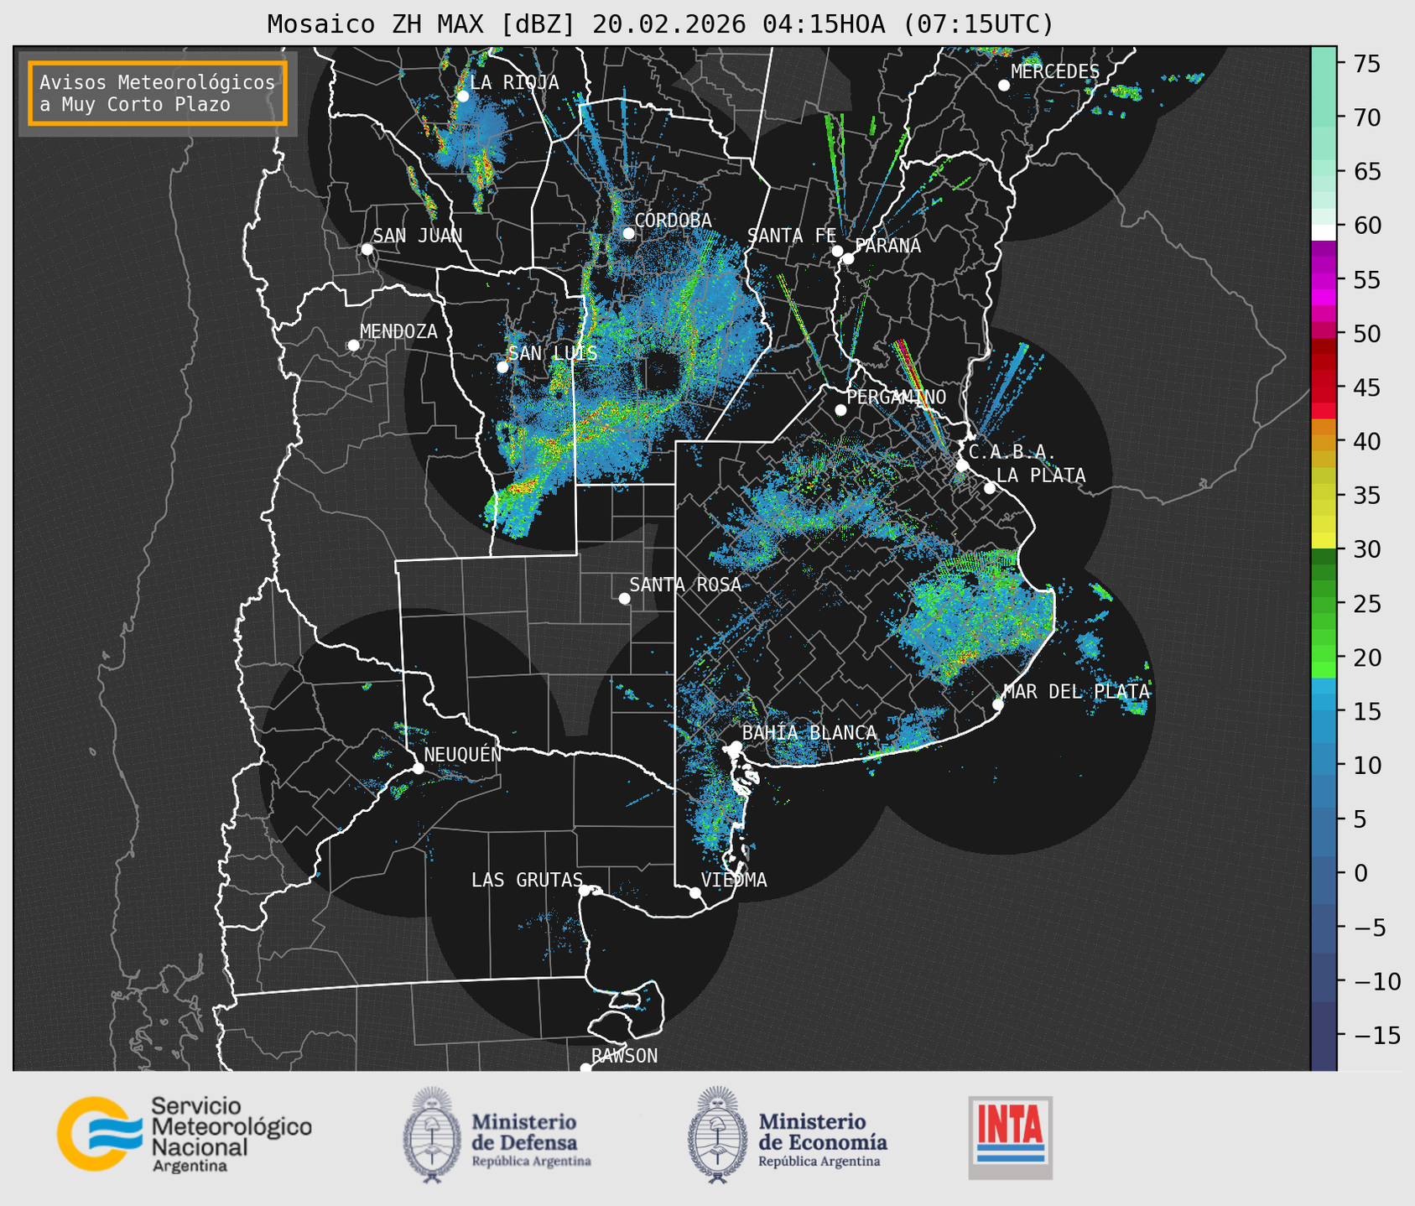The image size is (1415, 1206).
Task: Click the Córdoba city marker dot
Action: click(x=628, y=233)
